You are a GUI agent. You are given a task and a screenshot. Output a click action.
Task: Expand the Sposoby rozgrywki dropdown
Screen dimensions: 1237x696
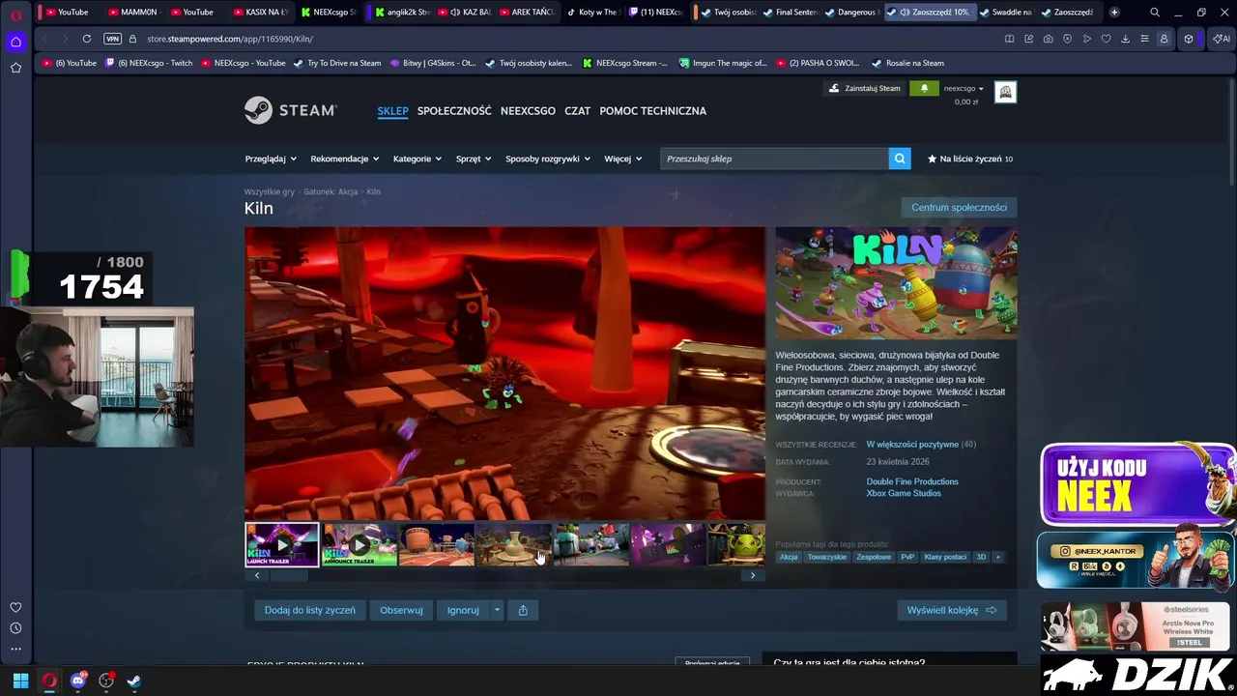[548, 159]
